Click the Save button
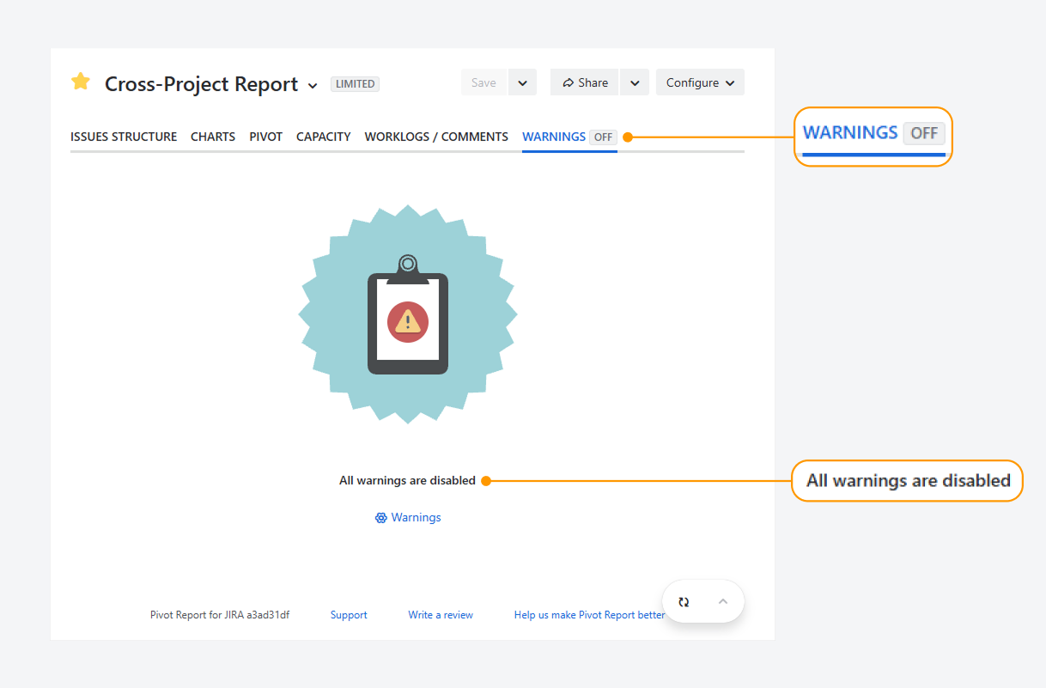Viewport: 1046px width, 688px height. pos(483,82)
